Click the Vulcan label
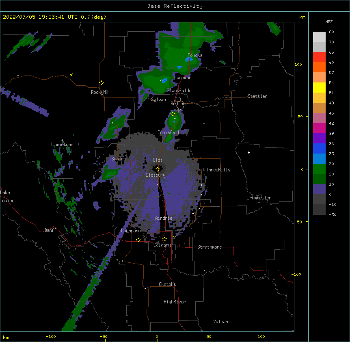Viewport: 350px width, 342px height. (220, 322)
